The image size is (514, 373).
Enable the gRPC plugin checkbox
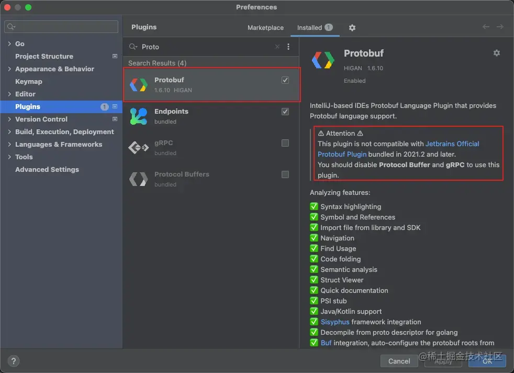(x=285, y=143)
